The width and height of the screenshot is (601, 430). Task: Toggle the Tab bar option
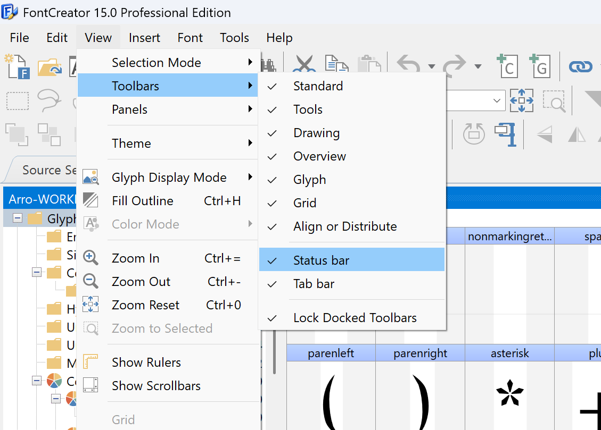[x=352, y=283]
